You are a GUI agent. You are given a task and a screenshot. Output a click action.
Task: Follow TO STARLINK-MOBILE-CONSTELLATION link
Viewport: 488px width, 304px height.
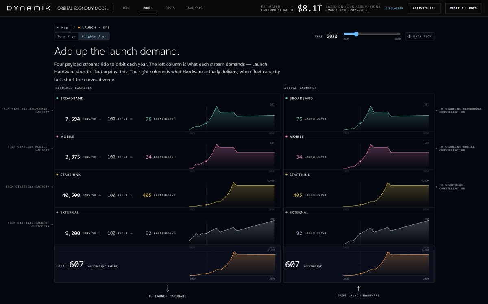click(x=456, y=148)
